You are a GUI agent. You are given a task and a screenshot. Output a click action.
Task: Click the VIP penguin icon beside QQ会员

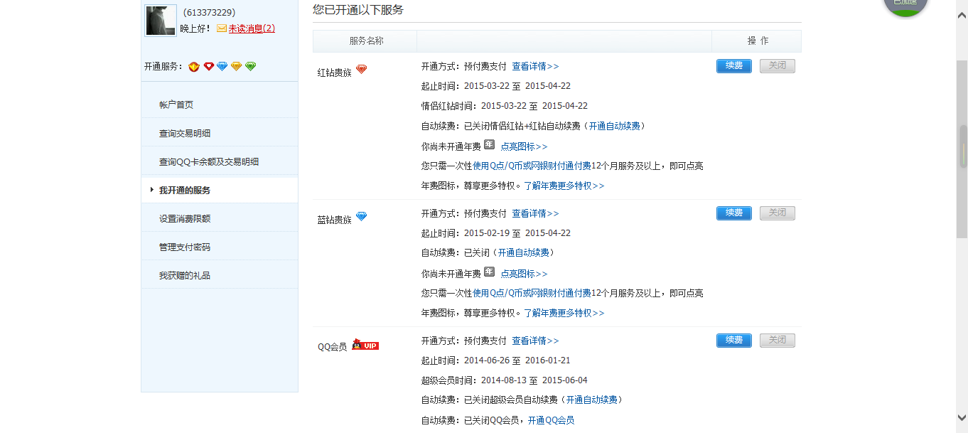[x=365, y=345]
